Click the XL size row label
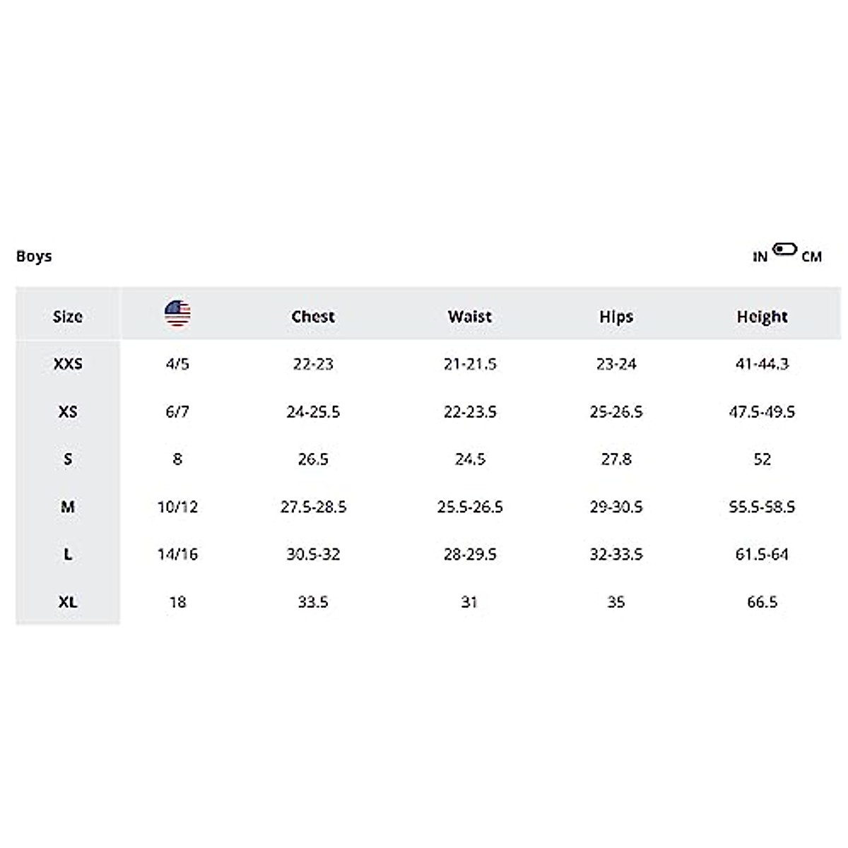Viewport: 848px width, 848px height. coord(68,602)
